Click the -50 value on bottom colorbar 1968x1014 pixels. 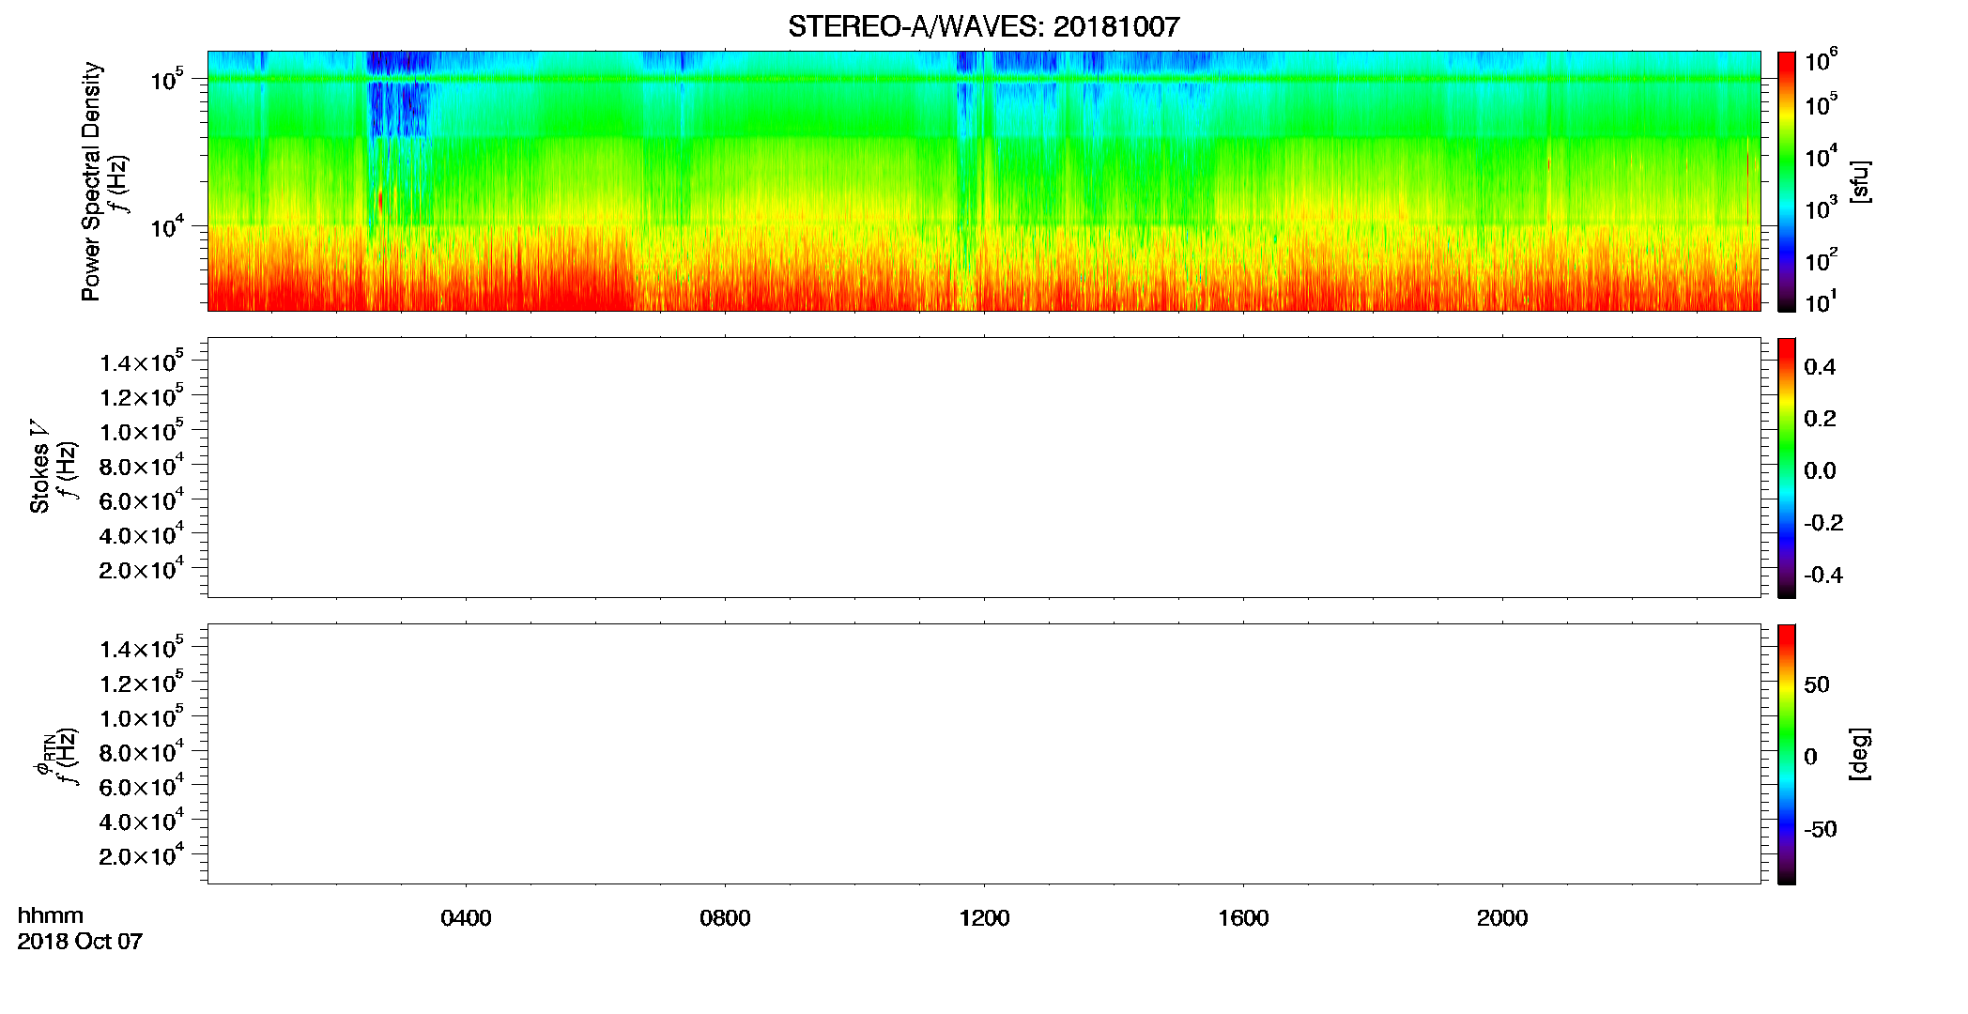point(1821,829)
